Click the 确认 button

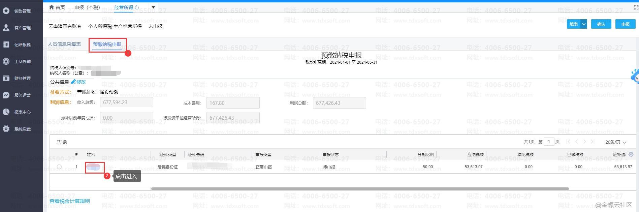pyautogui.click(x=601, y=24)
